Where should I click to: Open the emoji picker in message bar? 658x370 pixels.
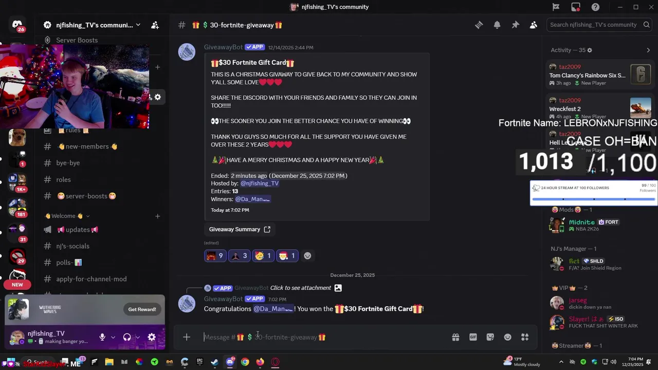[507, 337]
